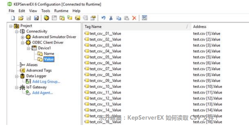Add a new channel with the gear icon
Image resolution: width=249 pixels, height=130 pixels.
point(46,18)
